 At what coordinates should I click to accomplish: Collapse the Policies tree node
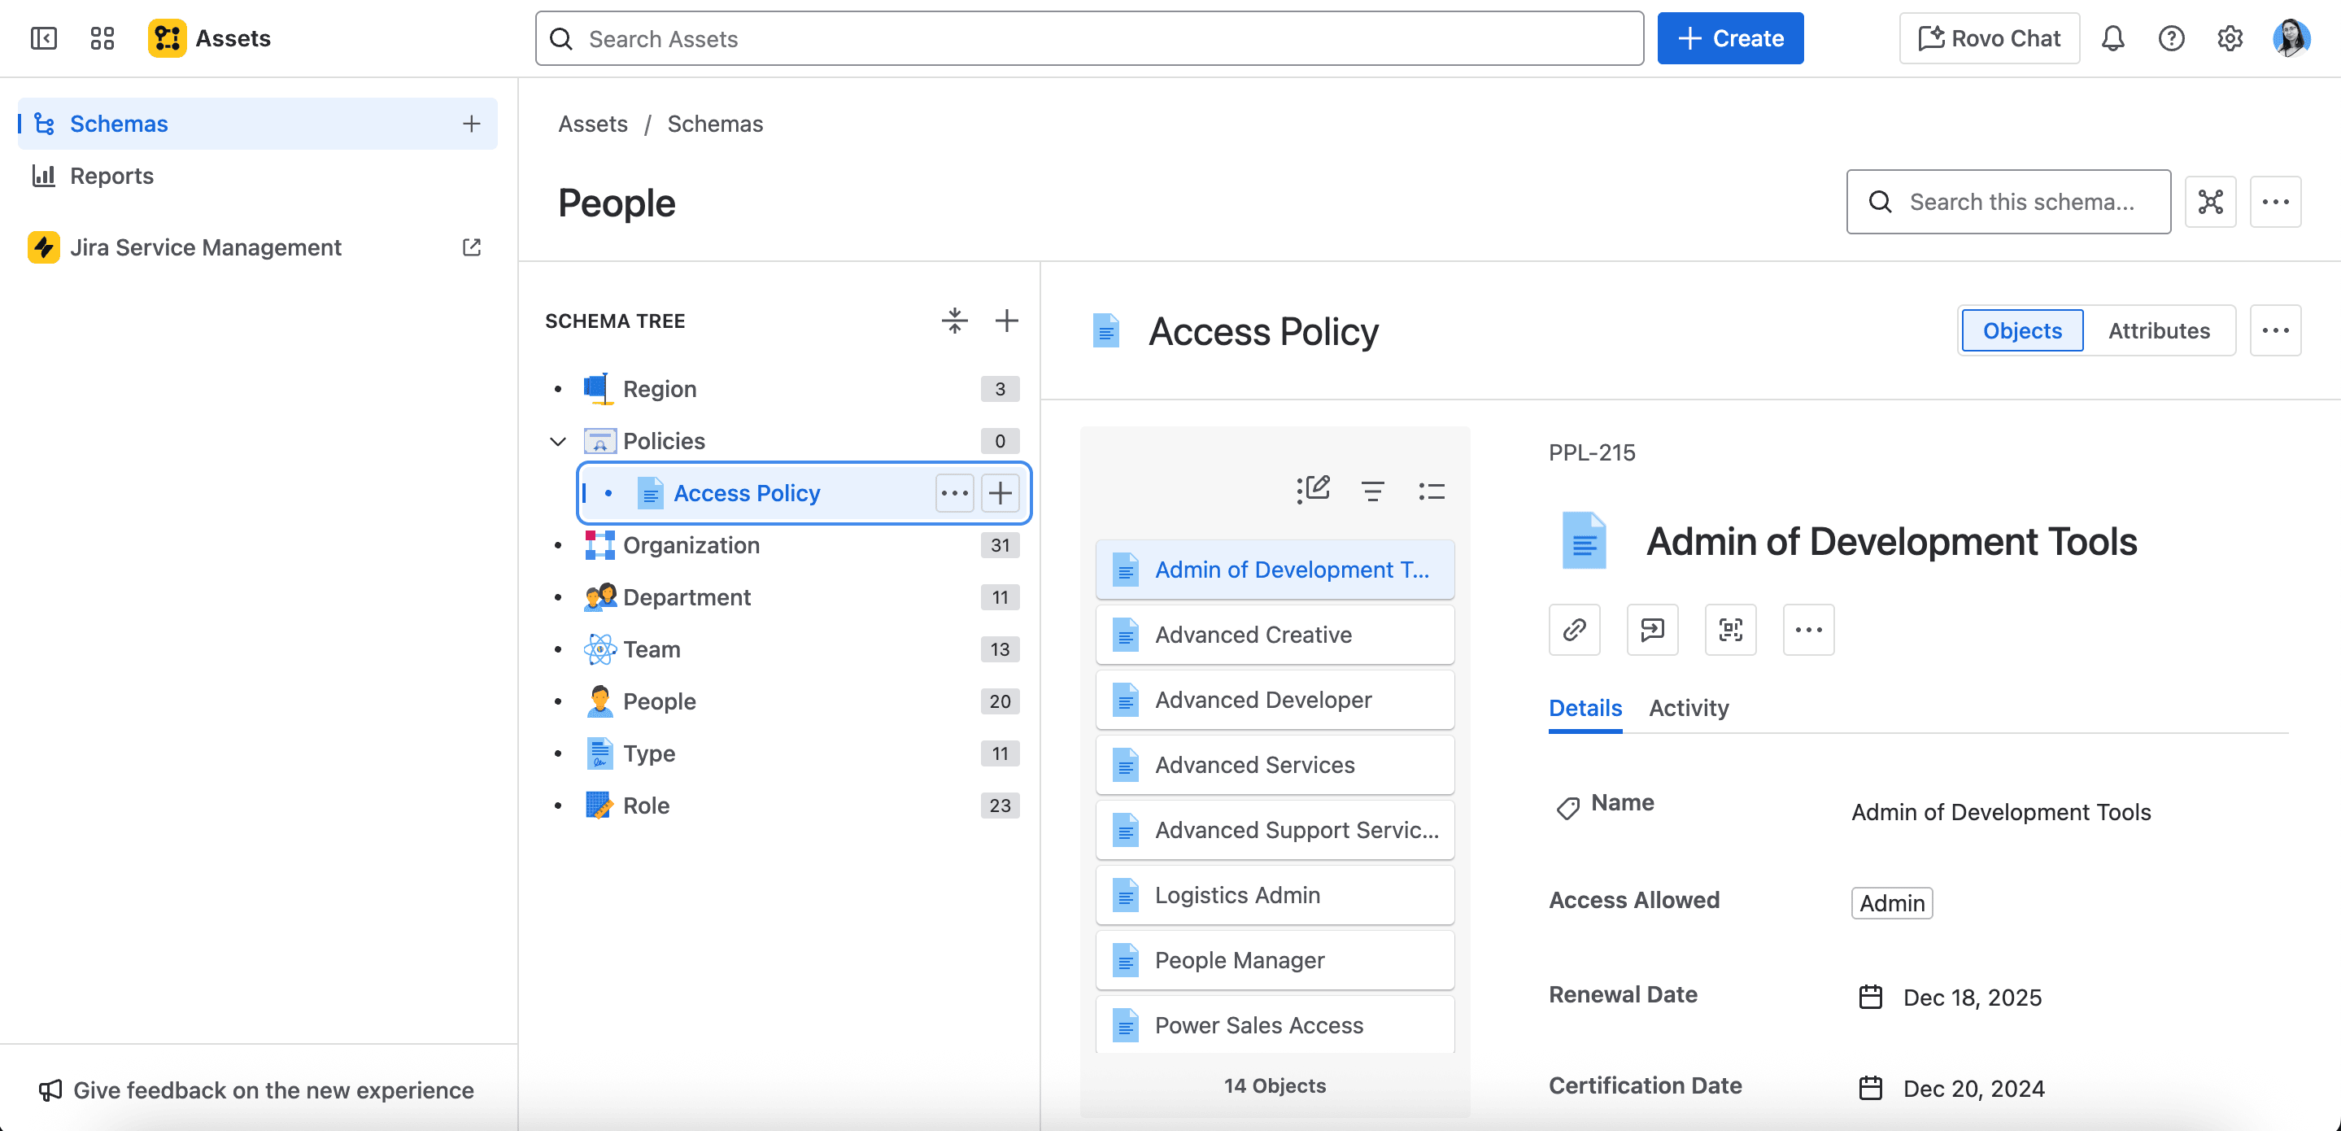pyautogui.click(x=558, y=442)
